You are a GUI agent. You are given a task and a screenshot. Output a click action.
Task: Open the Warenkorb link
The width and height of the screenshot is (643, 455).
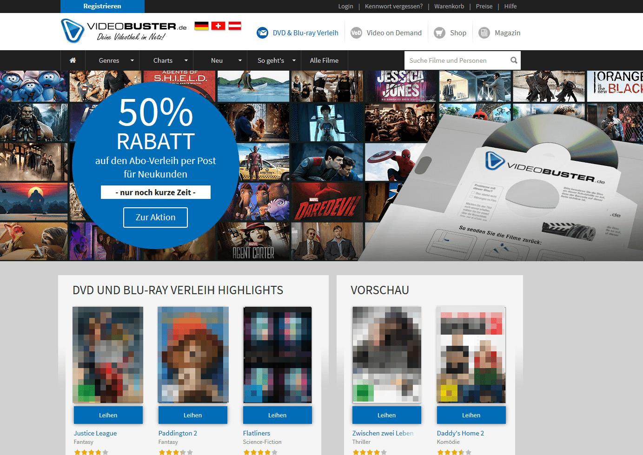click(x=449, y=6)
